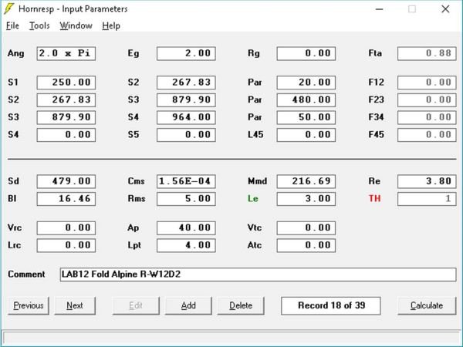Click the Cms value box

(186, 181)
